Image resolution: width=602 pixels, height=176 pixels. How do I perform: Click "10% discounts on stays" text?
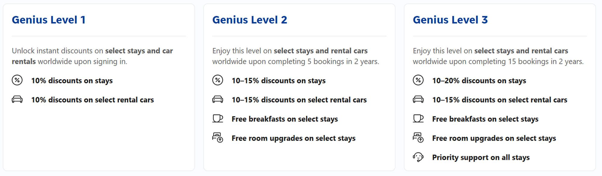pos(72,81)
